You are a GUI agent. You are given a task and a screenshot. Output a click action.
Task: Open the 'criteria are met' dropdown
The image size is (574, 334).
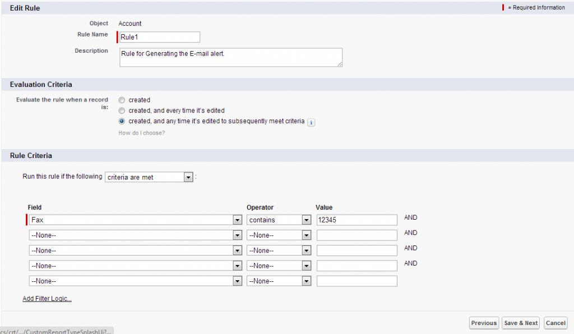(x=188, y=177)
